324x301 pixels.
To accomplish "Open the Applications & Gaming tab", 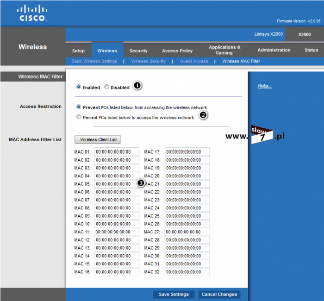I will (x=224, y=50).
